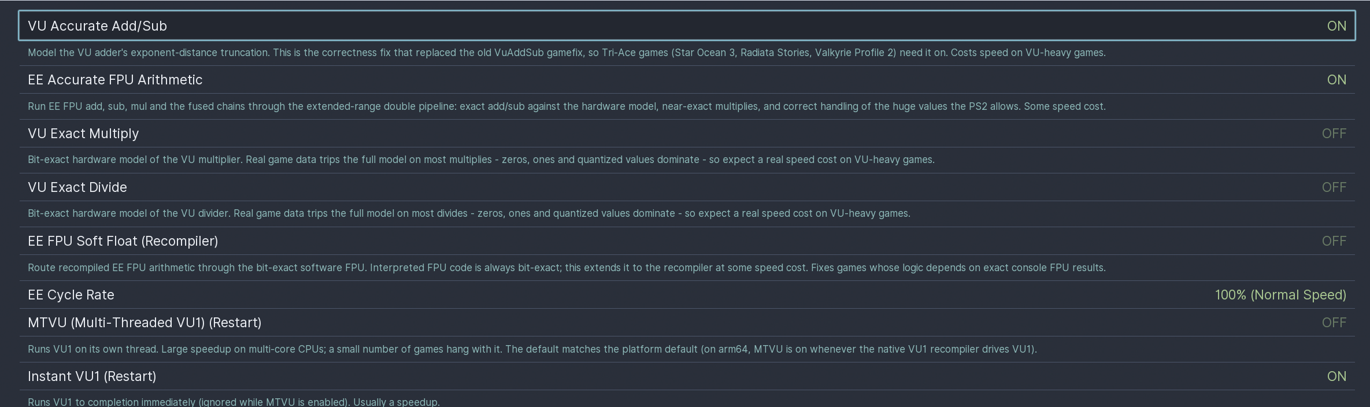The height and width of the screenshot is (407, 1370).
Task: Toggle Instant VU1 (Restart) setting
Action: coord(687,376)
